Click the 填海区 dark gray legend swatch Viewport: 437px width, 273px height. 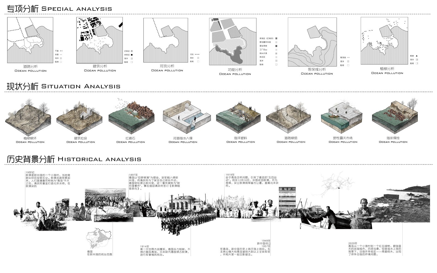276,39
